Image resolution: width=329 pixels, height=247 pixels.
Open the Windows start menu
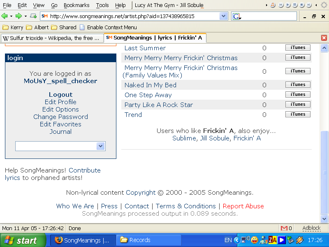pos(23,240)
